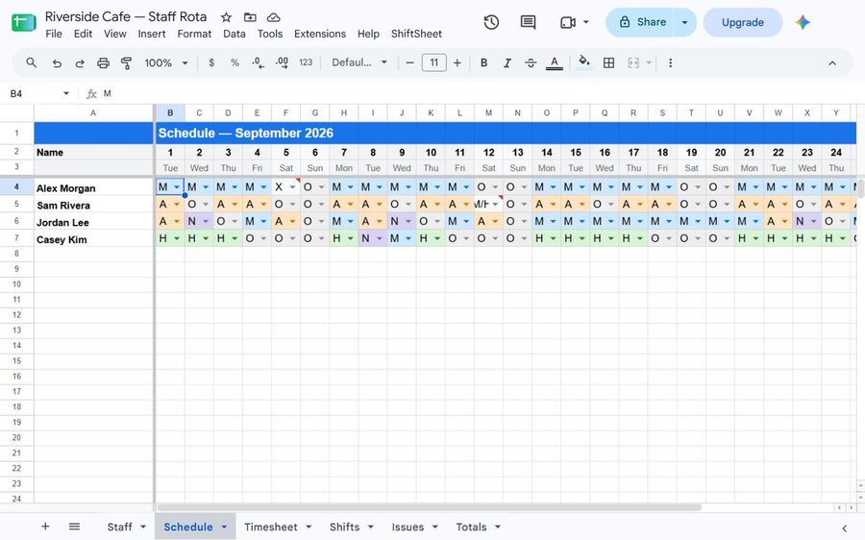Open the File menu
The image size is (865, 540).
click(54, 34)
